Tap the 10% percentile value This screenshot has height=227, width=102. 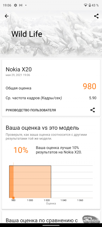coord(21,150)
